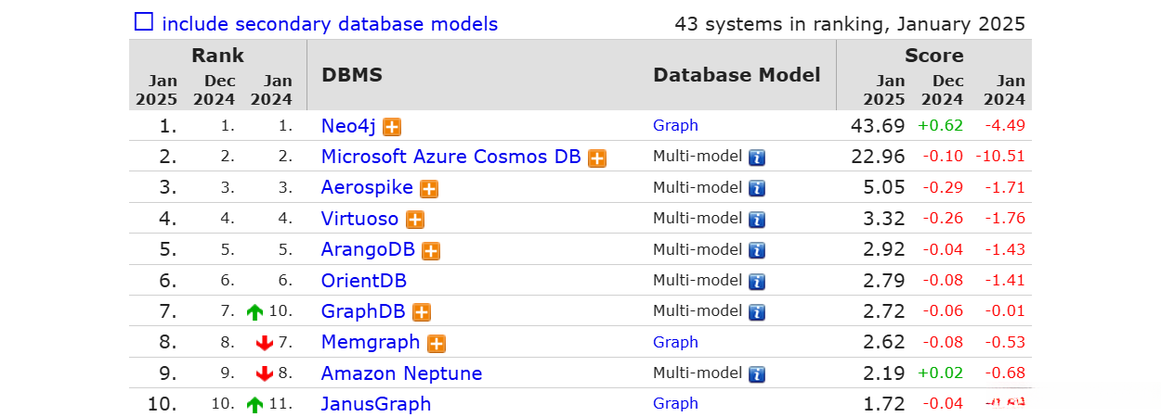This screenshot has height=417, width=1161.
Task: Enable include secondary database models checkbox
Action: 144,22
